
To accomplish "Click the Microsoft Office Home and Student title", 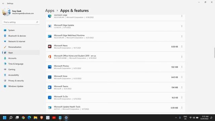I will pos(75,56).
